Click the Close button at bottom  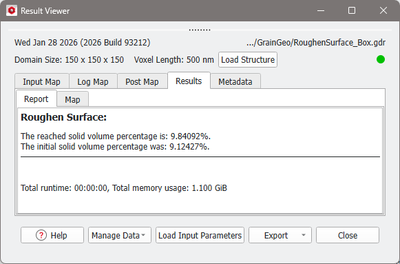(x=348, y=235)
